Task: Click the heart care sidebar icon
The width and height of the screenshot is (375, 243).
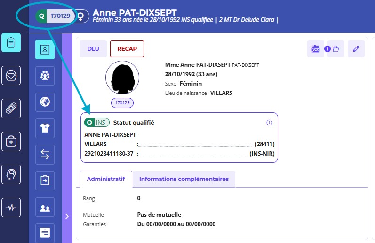Action: tap(11, 76)
